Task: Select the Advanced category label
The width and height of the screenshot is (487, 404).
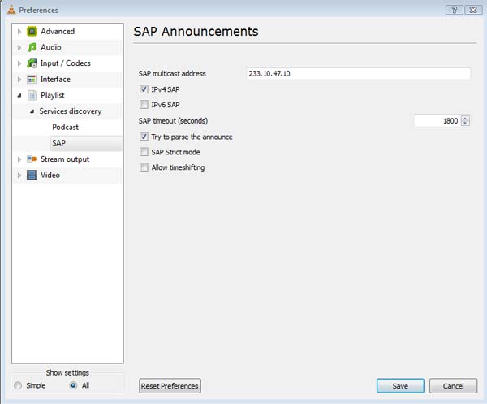Action: click(x=58, y=32)
